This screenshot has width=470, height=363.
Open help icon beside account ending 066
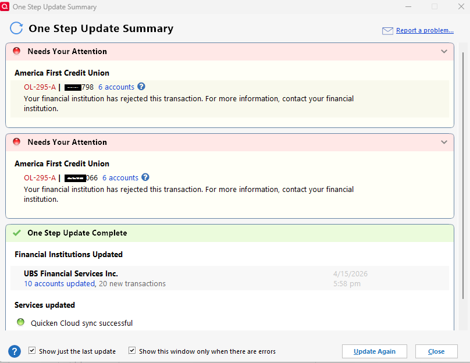coord(145,177)
